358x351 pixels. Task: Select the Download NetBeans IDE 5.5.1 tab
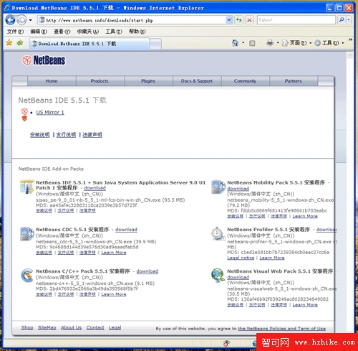[x=89, y=44]
